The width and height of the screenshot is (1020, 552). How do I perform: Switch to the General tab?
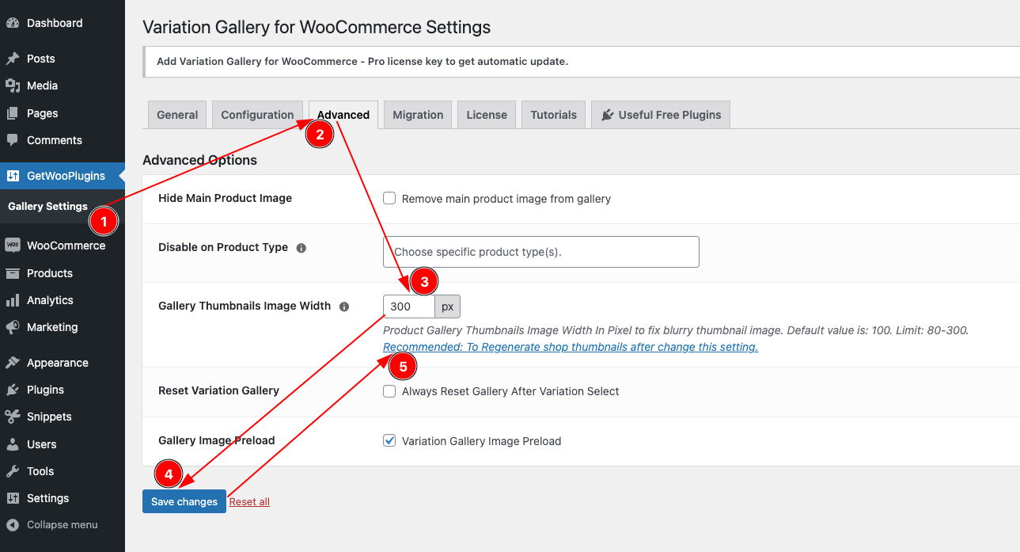(177, 115)
